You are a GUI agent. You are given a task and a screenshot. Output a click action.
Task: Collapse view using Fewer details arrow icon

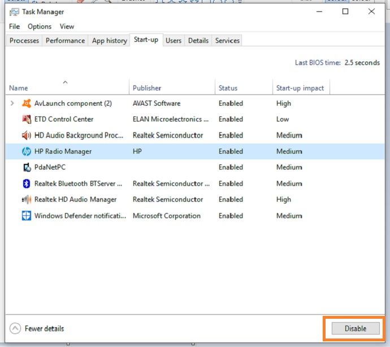tap(15, 328)
